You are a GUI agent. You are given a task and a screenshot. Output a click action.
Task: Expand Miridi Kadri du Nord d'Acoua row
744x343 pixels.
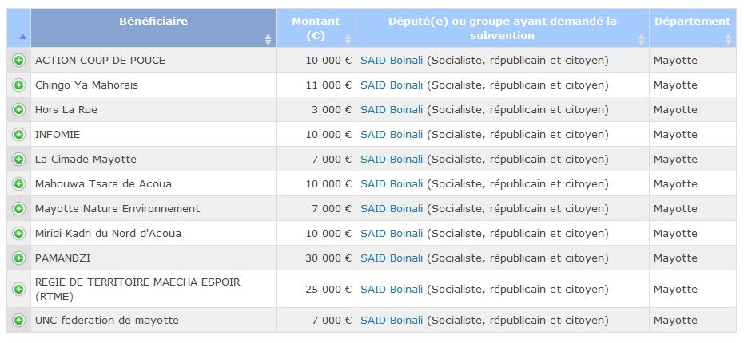pos(18,234)
